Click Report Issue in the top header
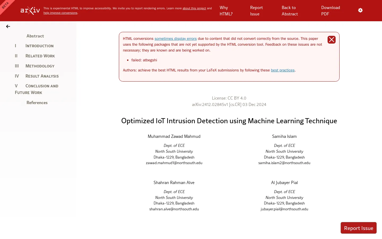This screenshot has height=239, width=382. [x=256, y=11]
